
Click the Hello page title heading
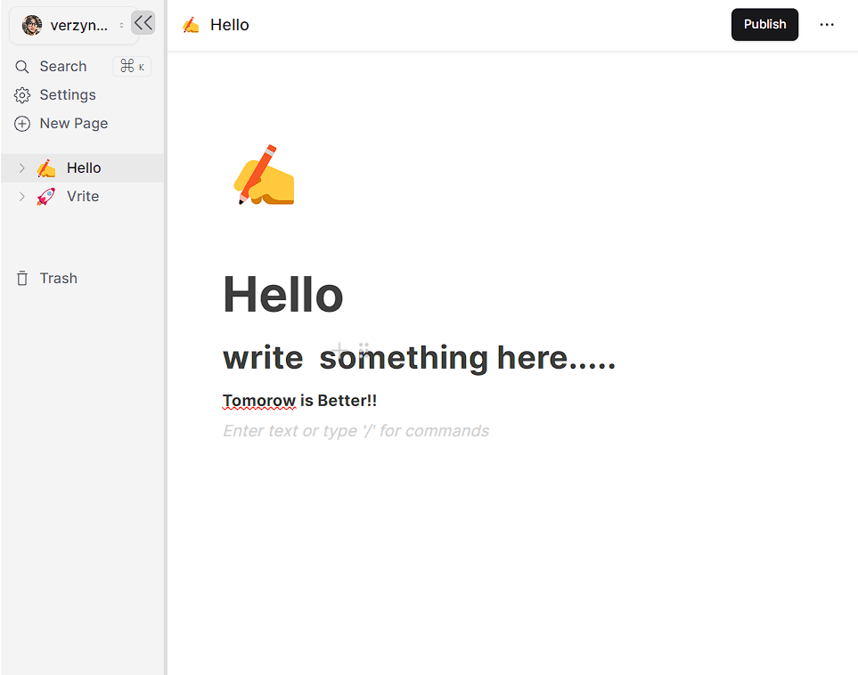pos(282,294)
